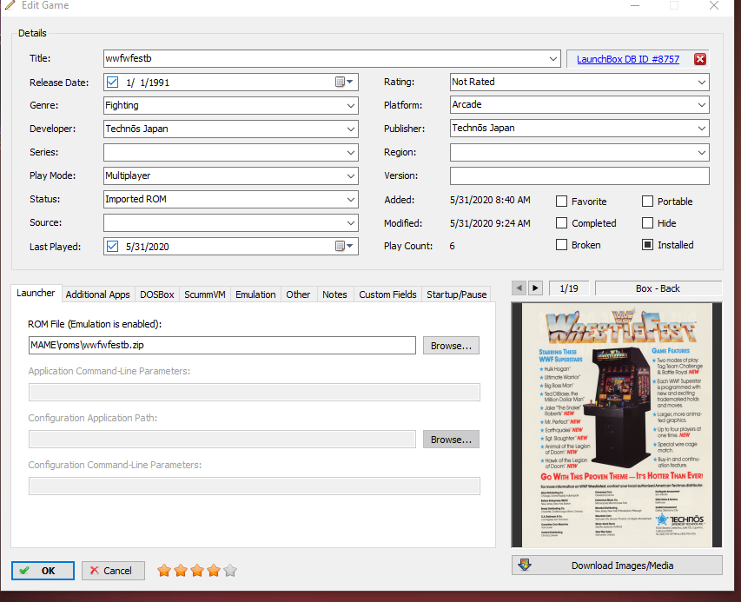Screen dimensions: 741x602
Task: Open the ScummVM tab
Action: pos(205,294)
